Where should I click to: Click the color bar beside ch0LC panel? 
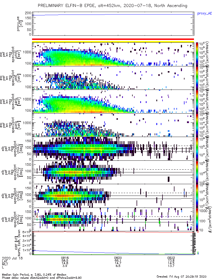(x=197, y=149)
